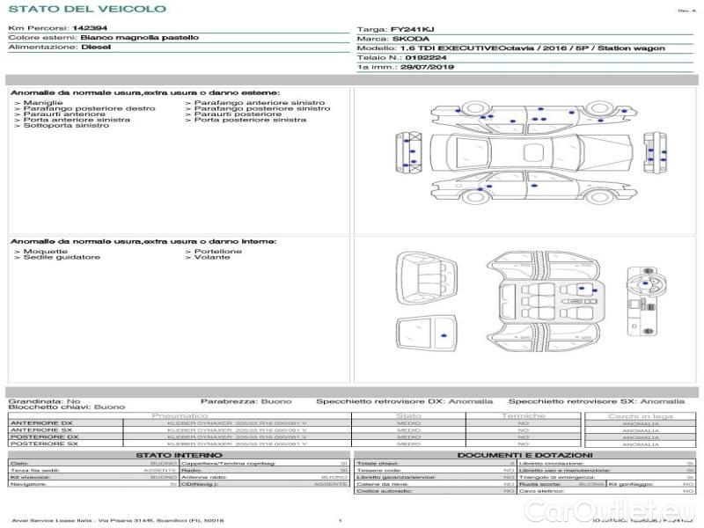
Task: Select the 'ANTERIORE SX' tire row label
Action: [x=41, y=430]
